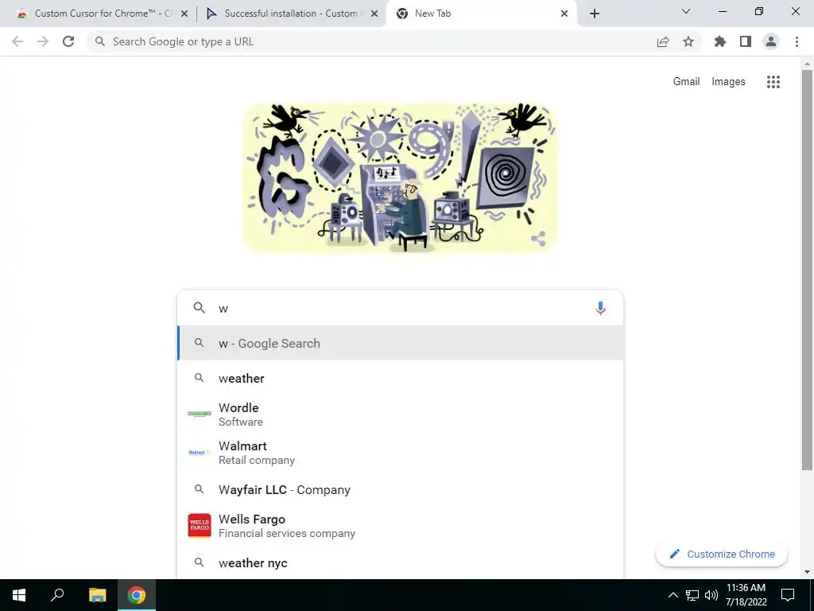Open the network status tray icon
The width and height of the screenshot is (814, 611).
[692, 595]
